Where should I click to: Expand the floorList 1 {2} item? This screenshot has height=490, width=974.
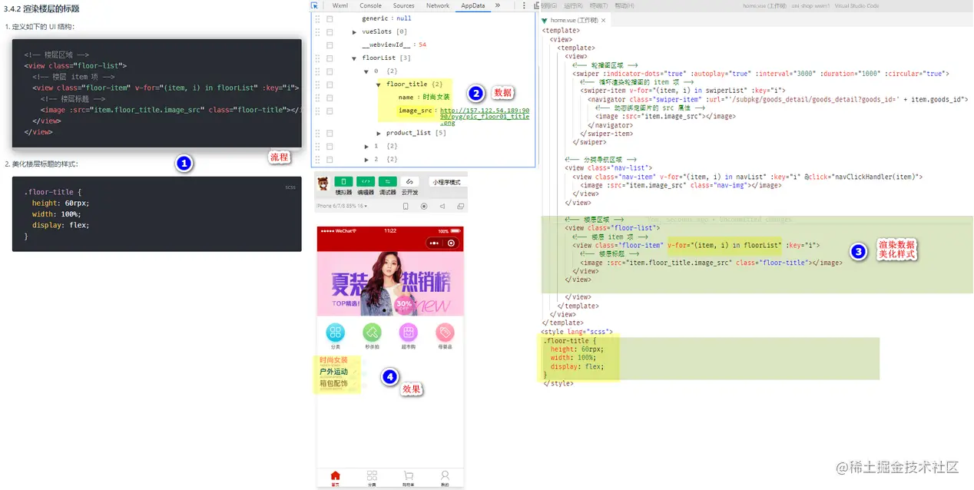366,146
